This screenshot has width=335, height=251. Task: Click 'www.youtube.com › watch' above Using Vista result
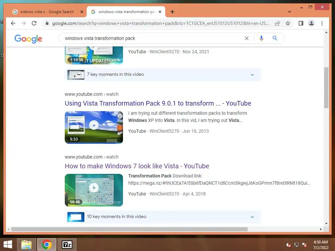tap(92, 94)
